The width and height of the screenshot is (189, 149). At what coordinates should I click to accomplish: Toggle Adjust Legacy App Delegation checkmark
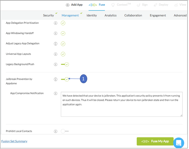click(x=63, y=44)
